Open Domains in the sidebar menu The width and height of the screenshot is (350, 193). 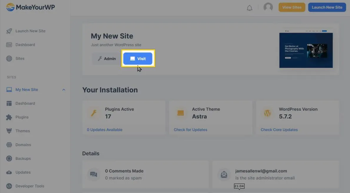point(23,145)
